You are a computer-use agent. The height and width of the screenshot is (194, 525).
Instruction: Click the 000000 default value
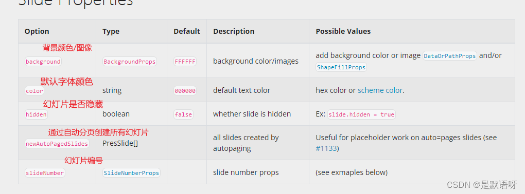[x=185, y=91]
